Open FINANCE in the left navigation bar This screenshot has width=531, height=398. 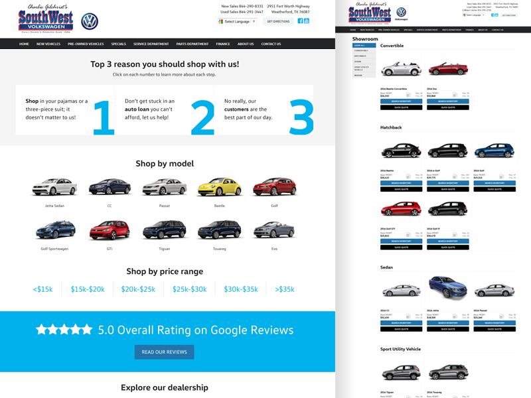(x=223, y=44)
